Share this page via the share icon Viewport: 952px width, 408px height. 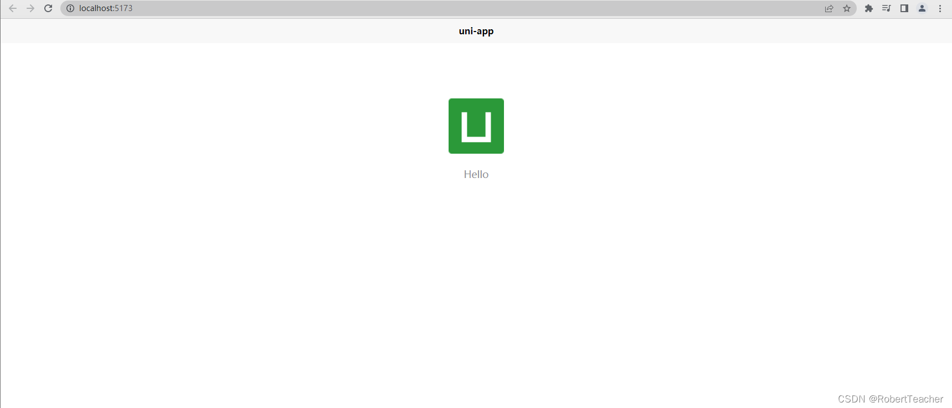pos(829,8)
